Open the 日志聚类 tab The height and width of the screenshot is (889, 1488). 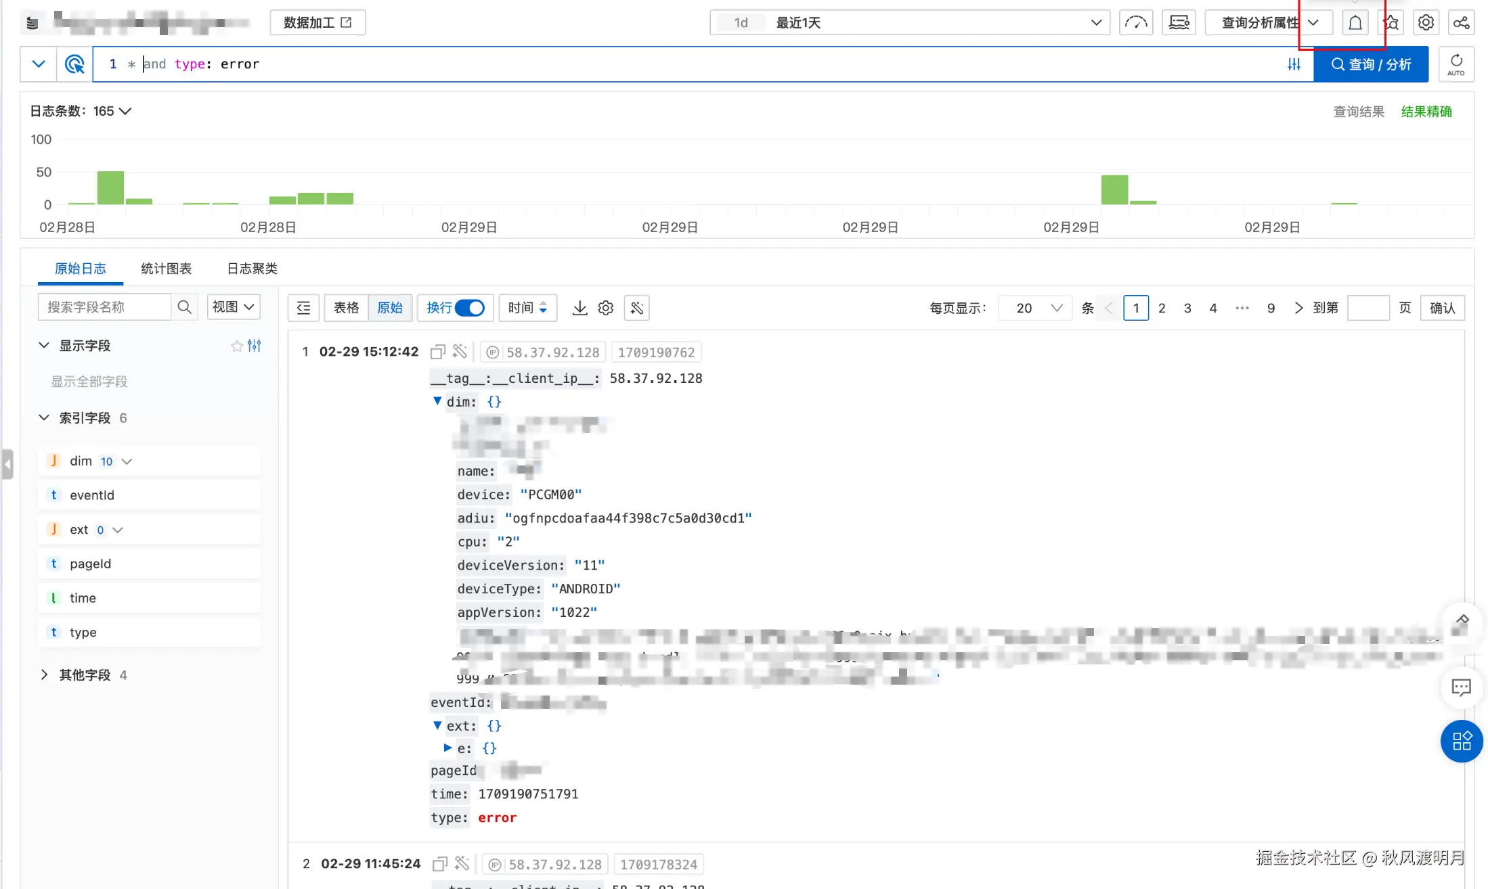click(252, 269)
